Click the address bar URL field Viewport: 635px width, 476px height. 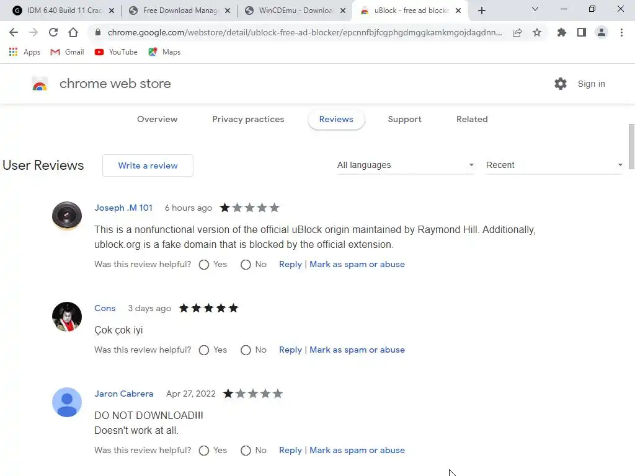tap(304, 32)
